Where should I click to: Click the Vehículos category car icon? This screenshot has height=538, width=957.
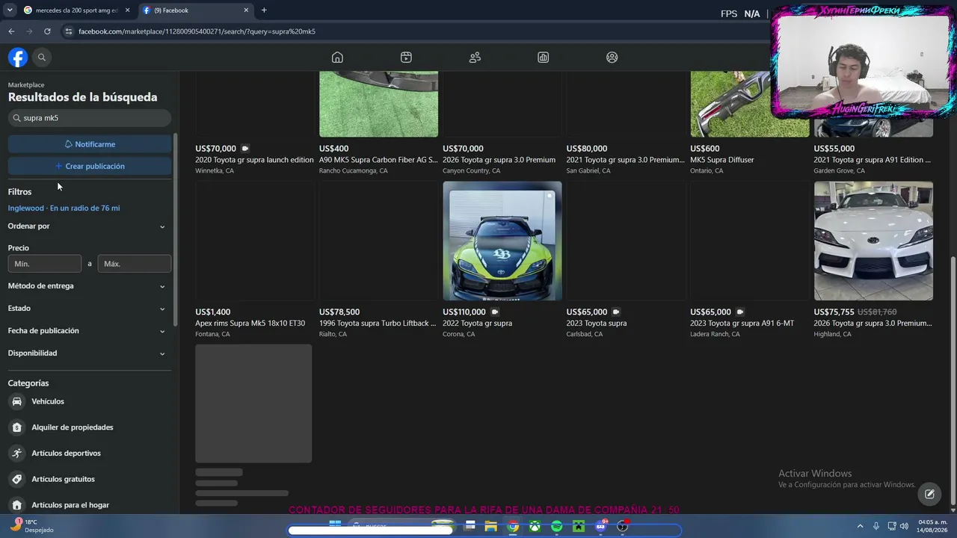pos(17,401)
